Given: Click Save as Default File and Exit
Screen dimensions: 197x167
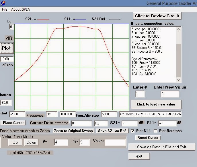Looking at the screenshot, I should 162,147.
